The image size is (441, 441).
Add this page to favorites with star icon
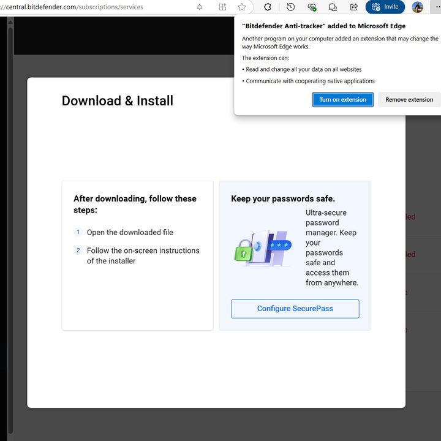(x=242, y=7)
